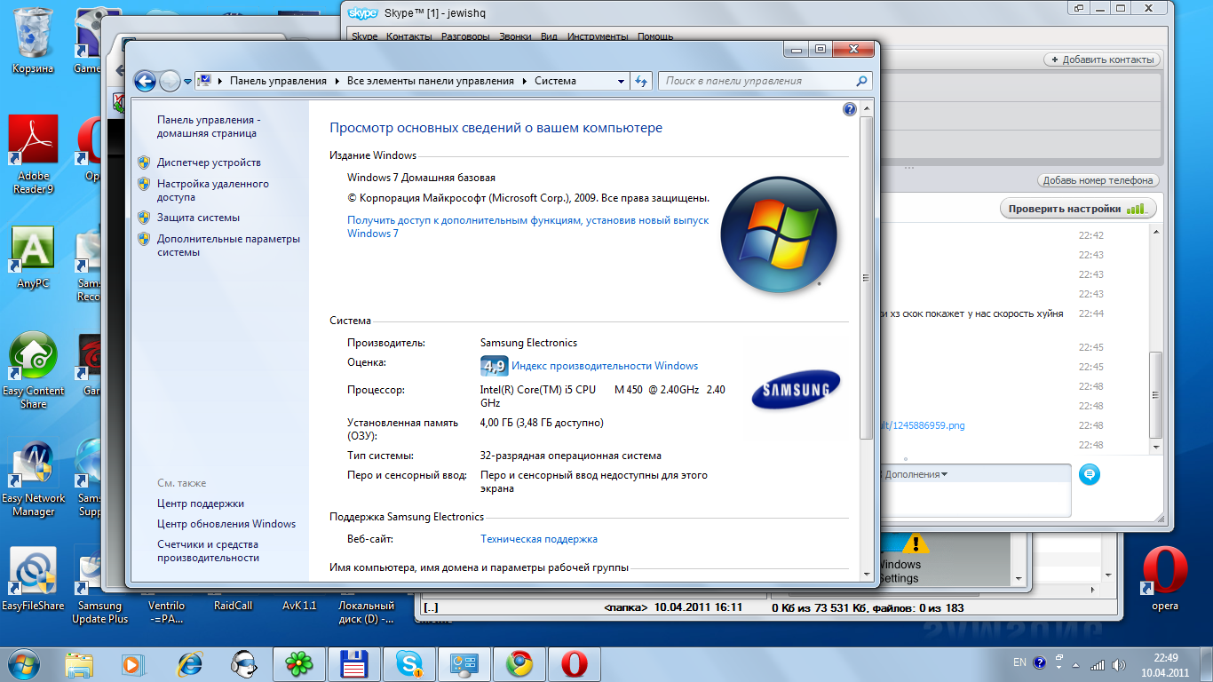Expand the arrow after Панель управления breadcrumb
The width and height of the screenshot is (1213, 682).
pos(337,81)
